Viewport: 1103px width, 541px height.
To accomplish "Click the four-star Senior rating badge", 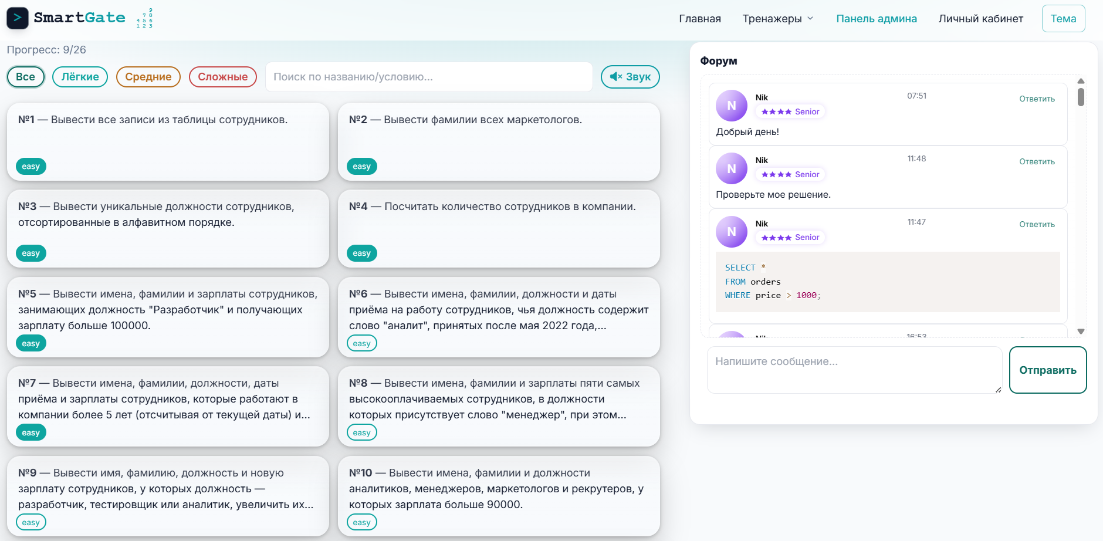I will 790,111.
